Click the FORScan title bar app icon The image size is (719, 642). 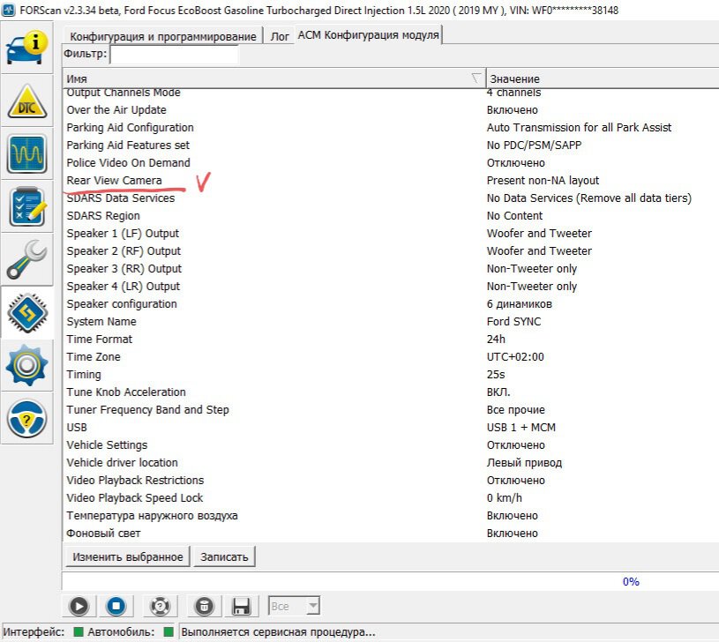pyautogui.click(x=8, y=10)
